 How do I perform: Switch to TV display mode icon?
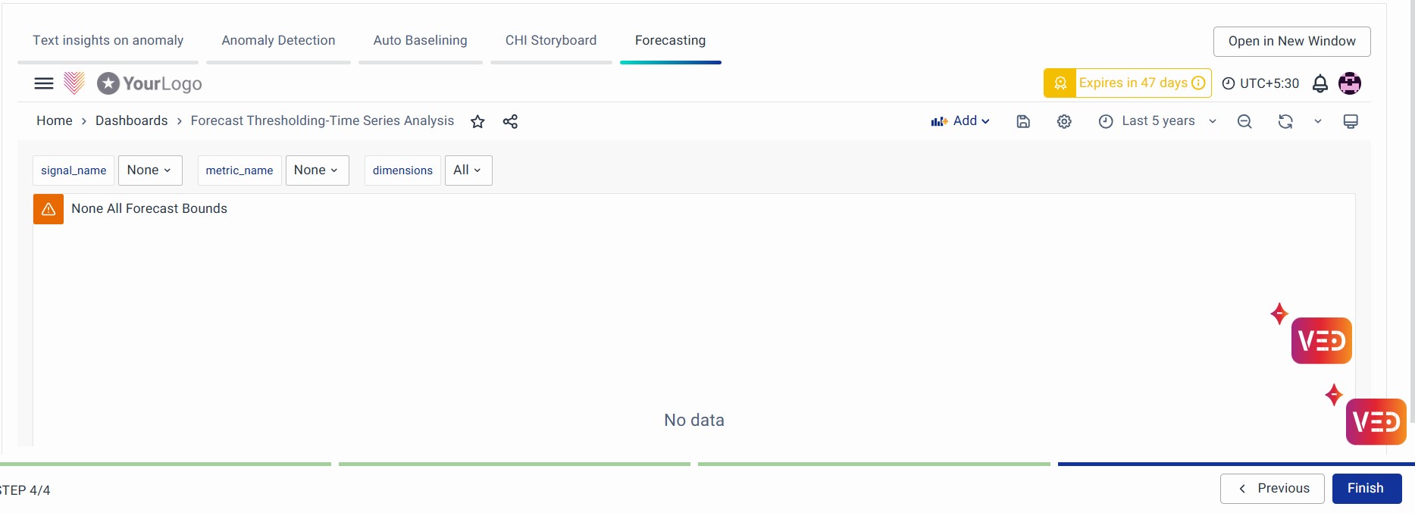point(1351,121)
